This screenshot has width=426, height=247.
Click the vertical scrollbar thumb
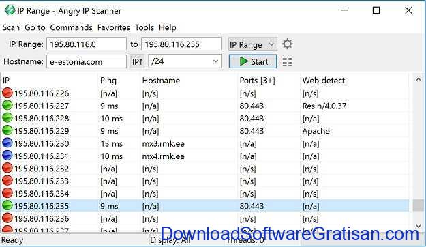(419, 205)
